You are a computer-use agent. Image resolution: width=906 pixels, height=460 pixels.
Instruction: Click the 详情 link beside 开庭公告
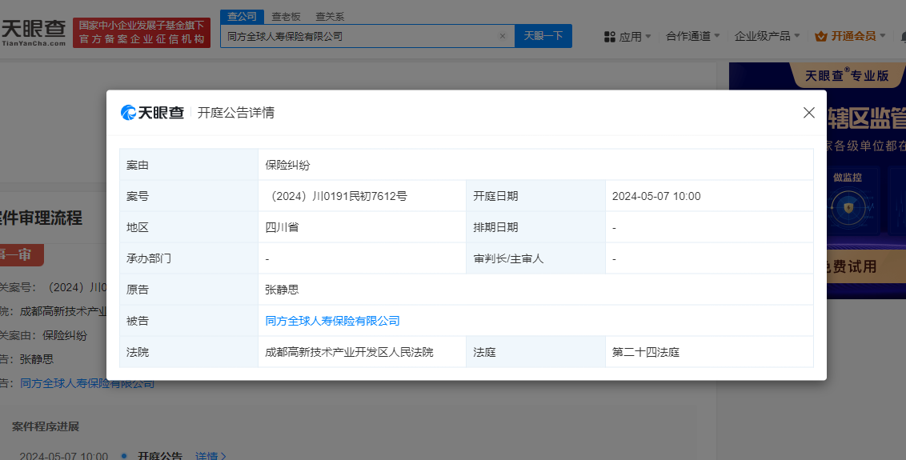point(210,455)
